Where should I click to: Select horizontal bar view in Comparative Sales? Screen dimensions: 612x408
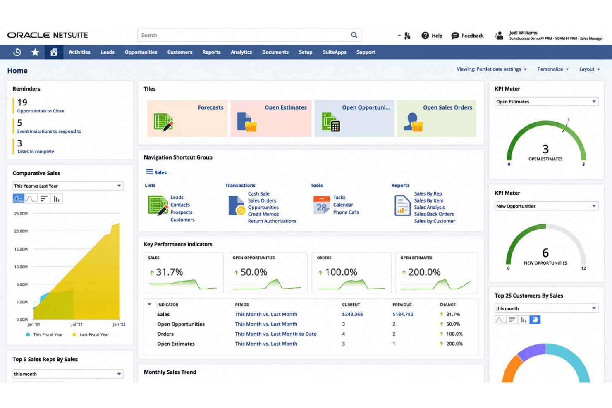pyautogui.click(x=43, y=198)
